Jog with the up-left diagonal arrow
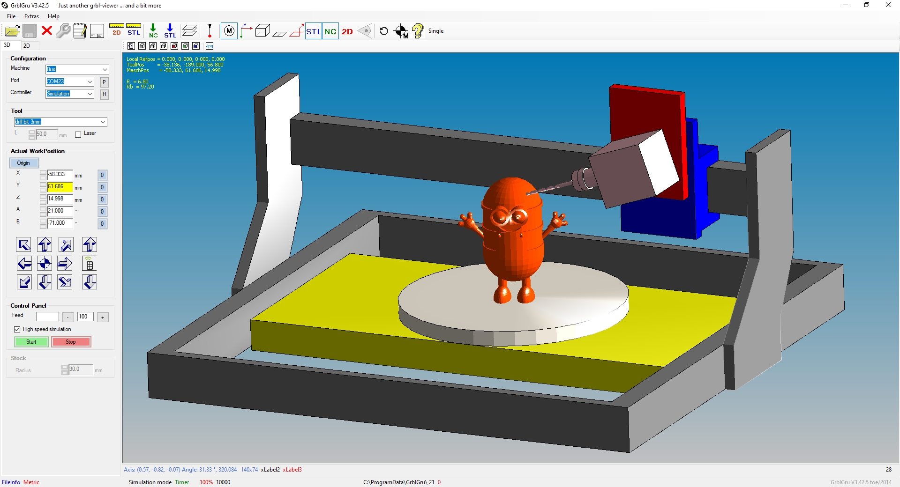The width and height of the screenshot is (900, 487). (x=24, y=244)
